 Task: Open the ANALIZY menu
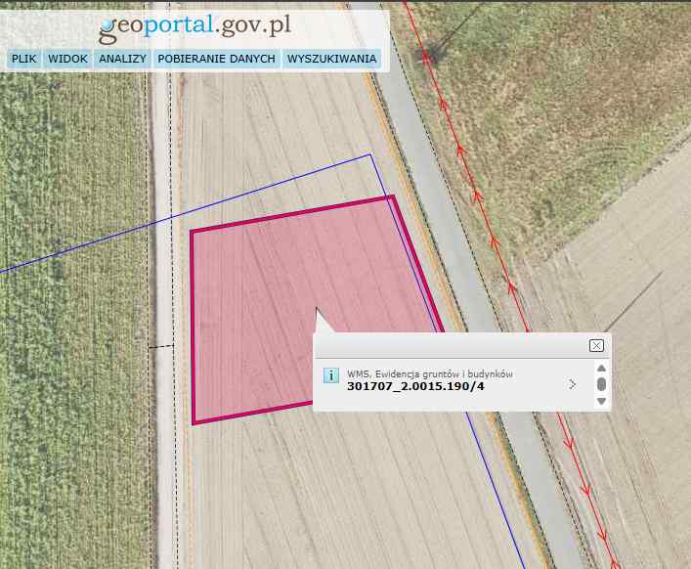[122, 59]
